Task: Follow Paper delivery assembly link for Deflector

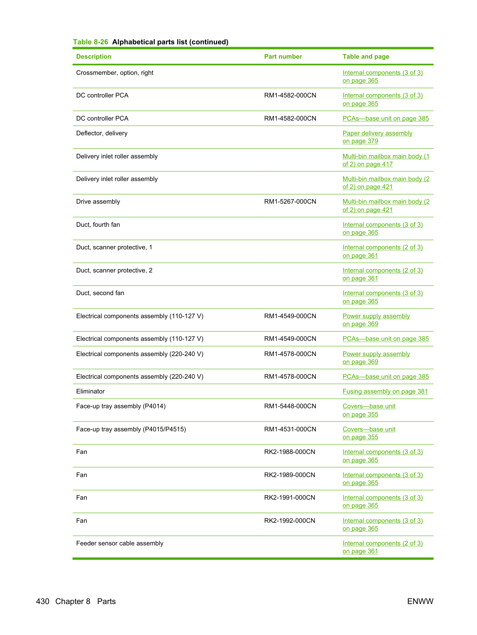Action: 377,137
